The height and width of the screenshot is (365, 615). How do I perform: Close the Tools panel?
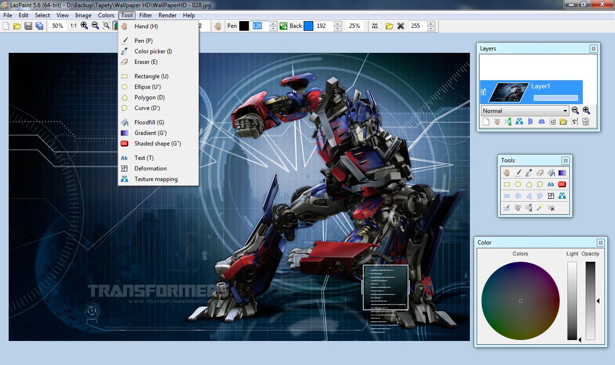tap(566, 160)
